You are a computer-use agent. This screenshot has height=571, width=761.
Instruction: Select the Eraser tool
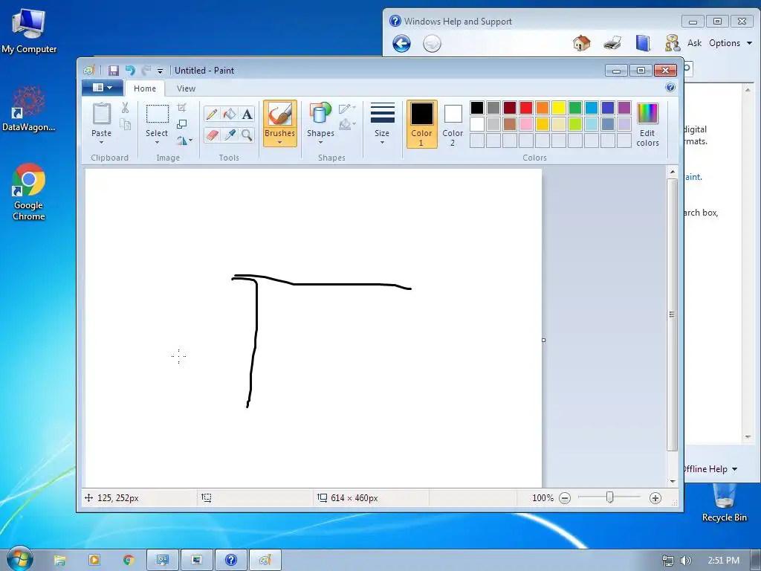coord(212,135)
